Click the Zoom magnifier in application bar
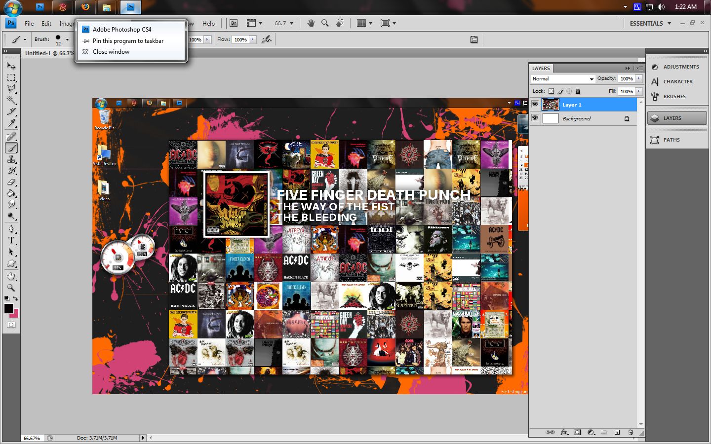Image resolution: width=711 pixels, height=444 pixels. point(325,23)
